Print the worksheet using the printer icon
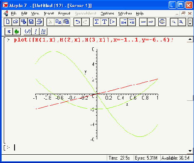194x163 pixels. (x=39, y=22)
